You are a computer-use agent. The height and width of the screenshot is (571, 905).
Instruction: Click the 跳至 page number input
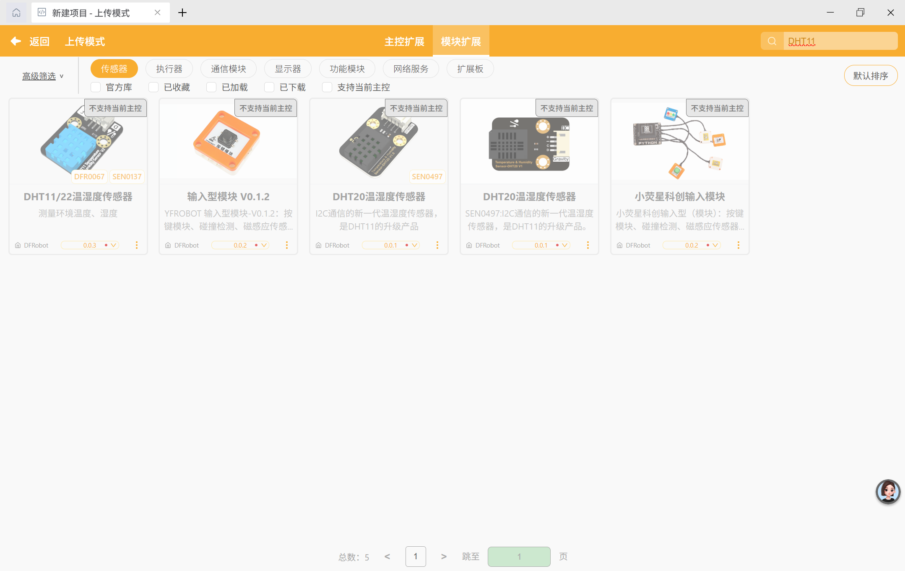(x=519, y=556)
